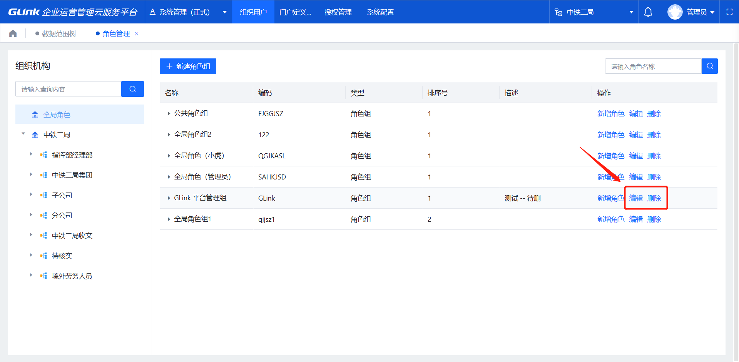Edit the 全局角色组2 row
Screen dimensions: 739x362
(636, 135)
